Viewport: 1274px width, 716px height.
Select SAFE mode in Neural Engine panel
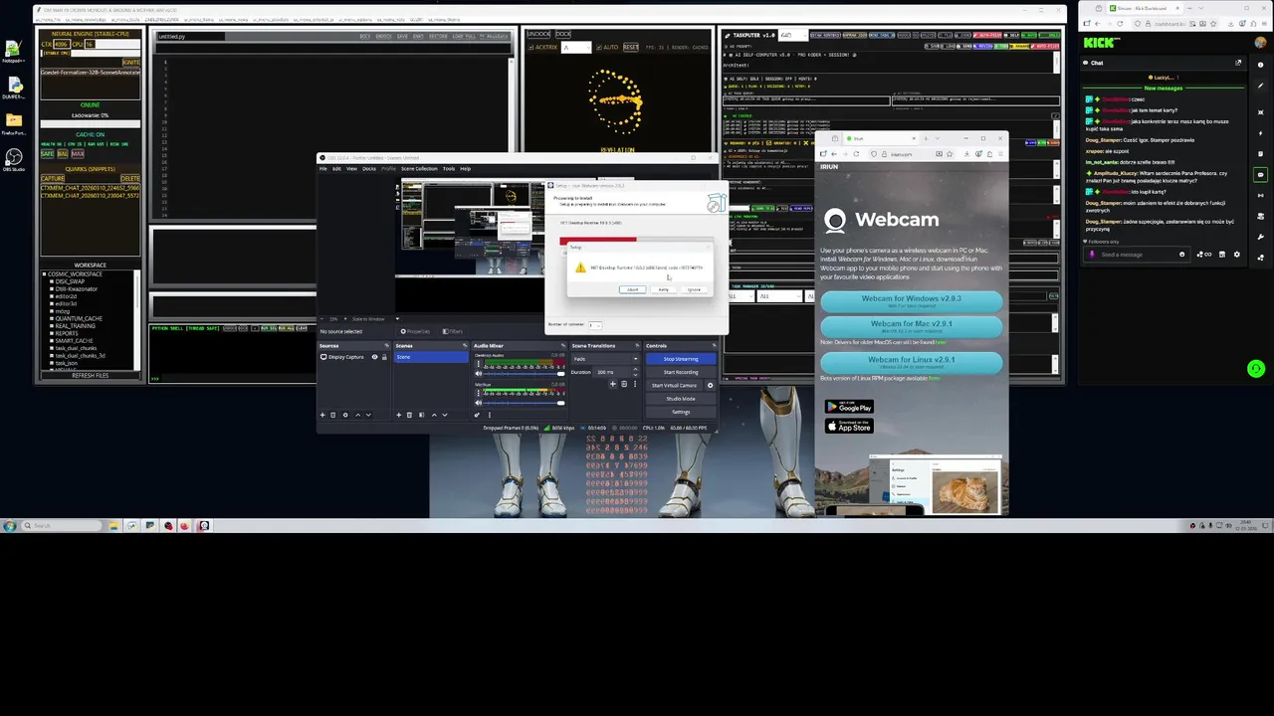point(48,154)
